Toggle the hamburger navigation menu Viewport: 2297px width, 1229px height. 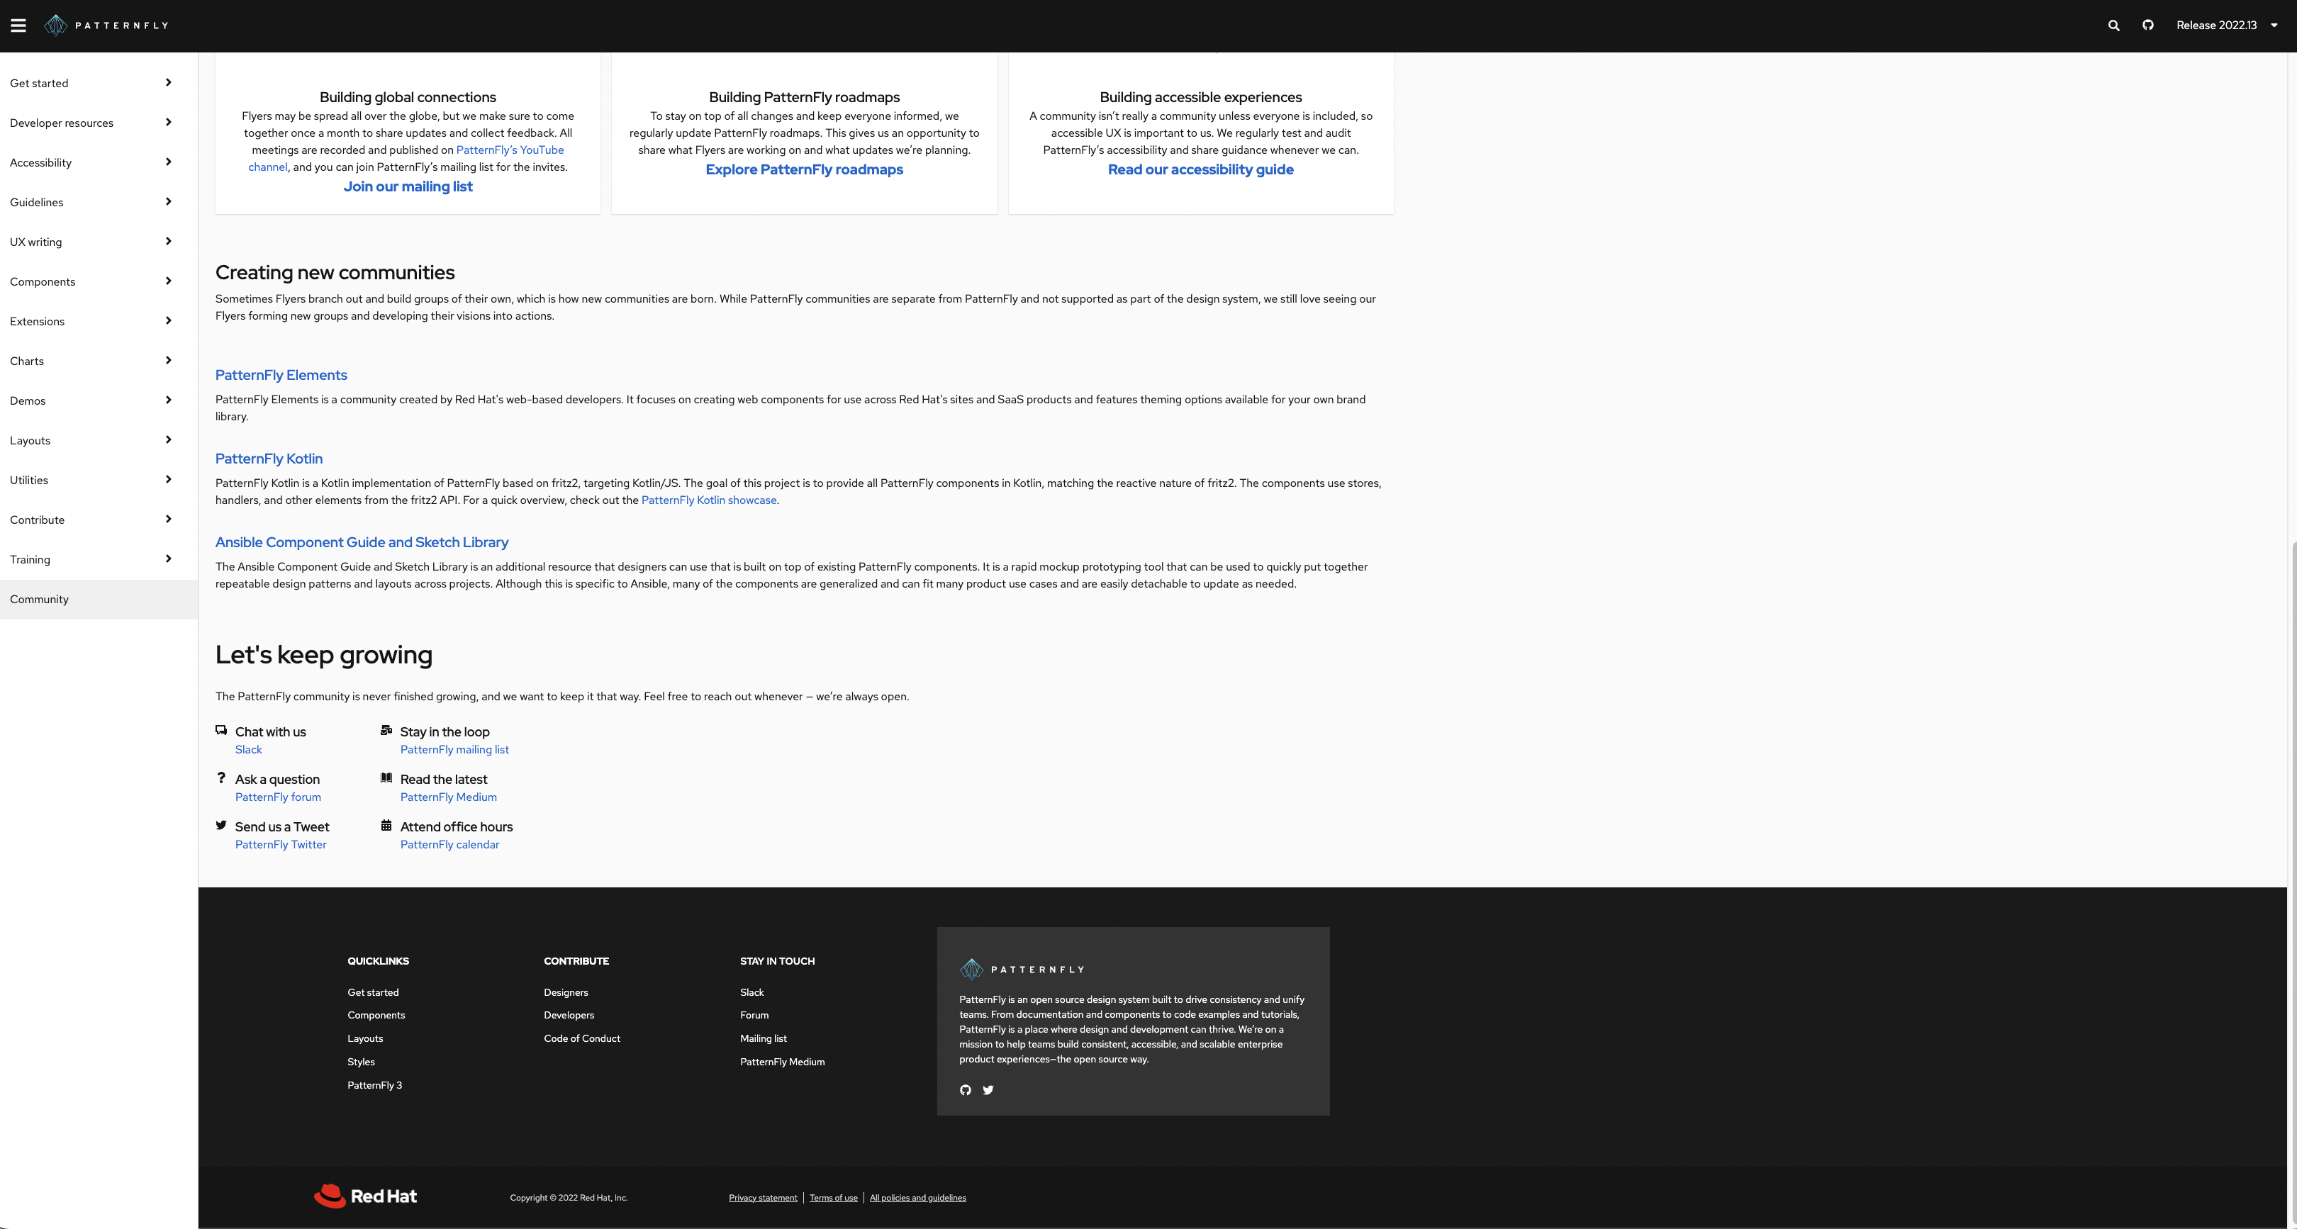tap(18, 25)
